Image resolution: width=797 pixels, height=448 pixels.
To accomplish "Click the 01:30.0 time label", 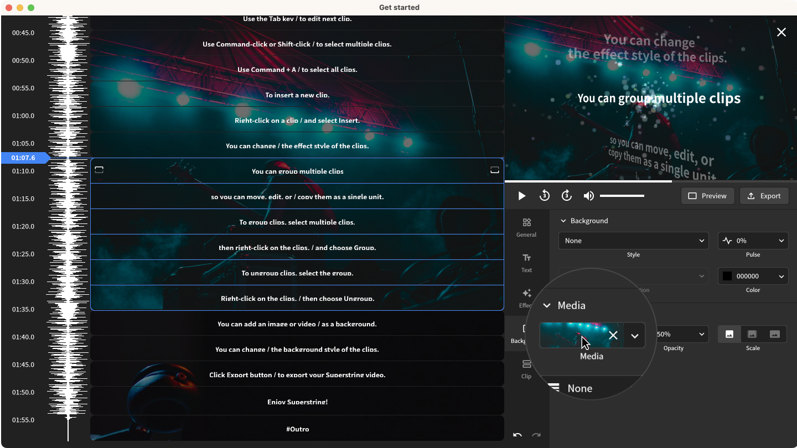I will 23,282.
